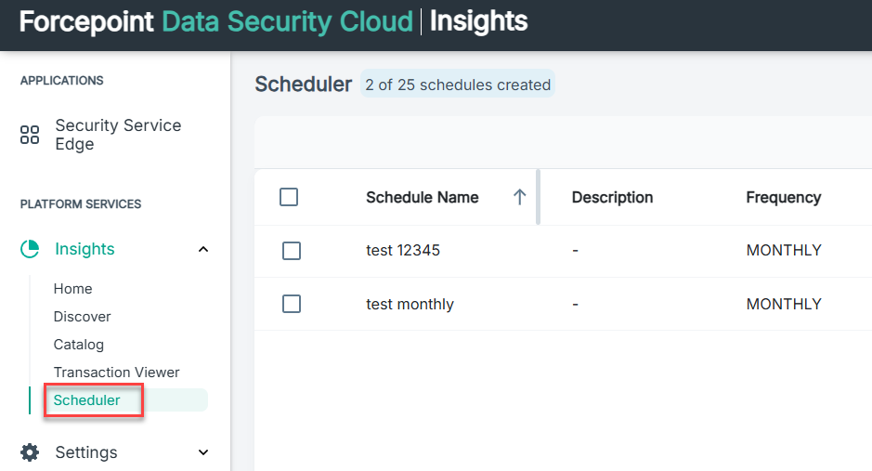This screenshot has width=872, height=471.
Task: Click the Insights title in header bar
Action: pos(478,21)
